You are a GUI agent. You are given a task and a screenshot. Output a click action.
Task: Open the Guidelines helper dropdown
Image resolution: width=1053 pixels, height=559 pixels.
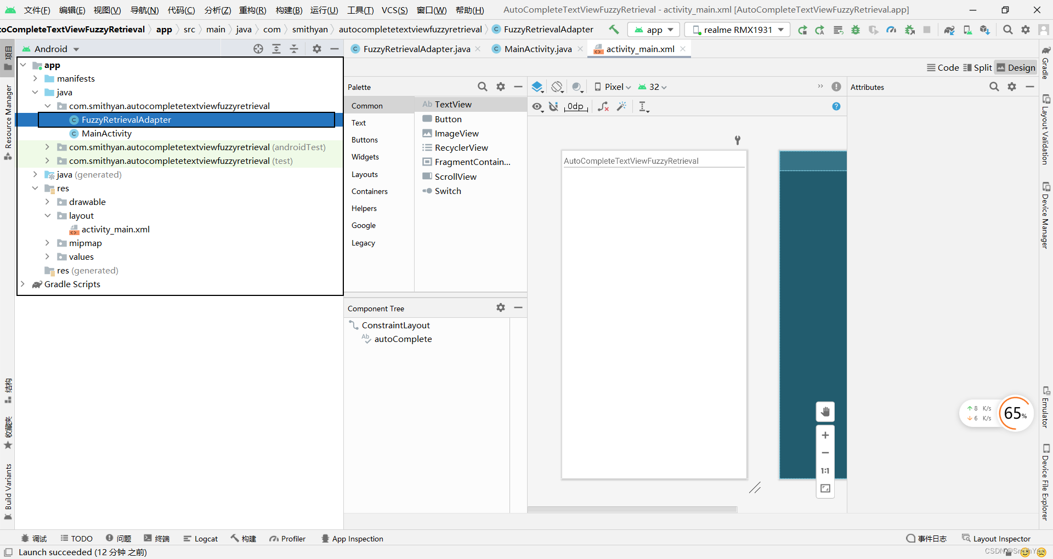[644, 106]
